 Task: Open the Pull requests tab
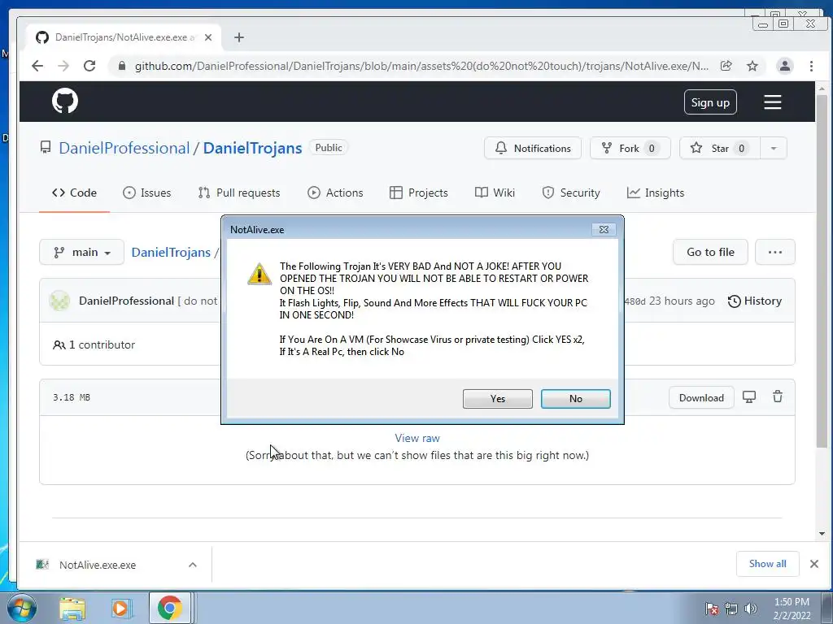239,193
